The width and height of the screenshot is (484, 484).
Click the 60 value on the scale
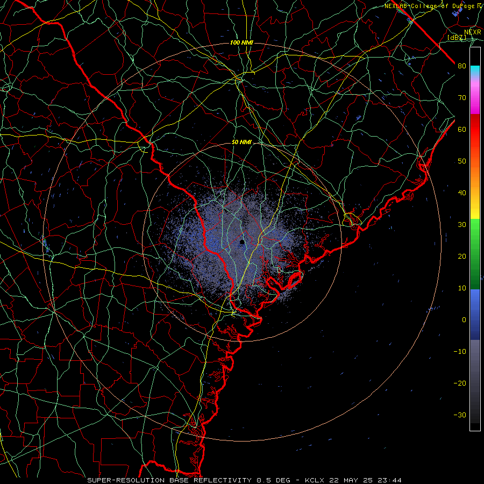coord(462,129)
